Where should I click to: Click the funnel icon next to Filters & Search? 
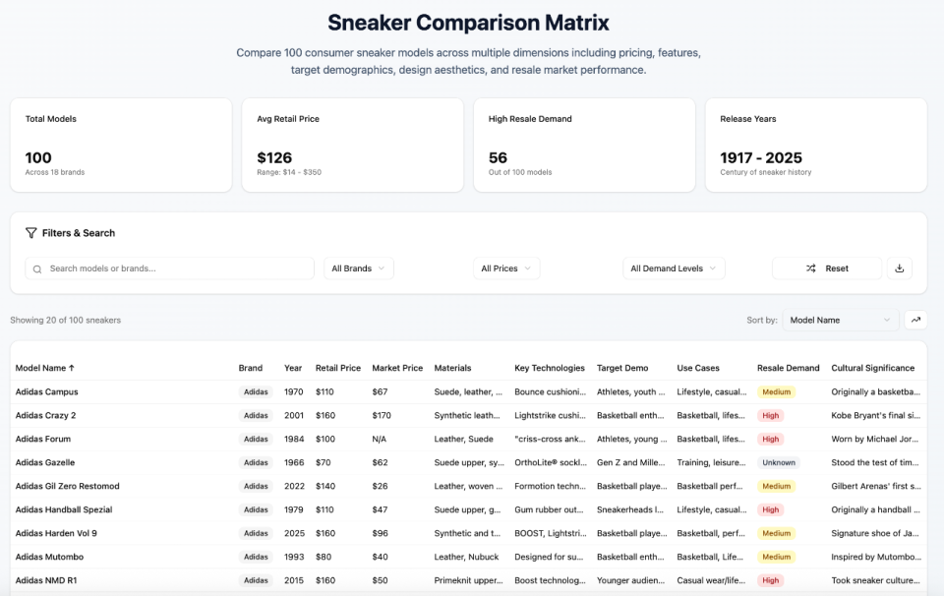pyautogui.click(x=30, y=233)
